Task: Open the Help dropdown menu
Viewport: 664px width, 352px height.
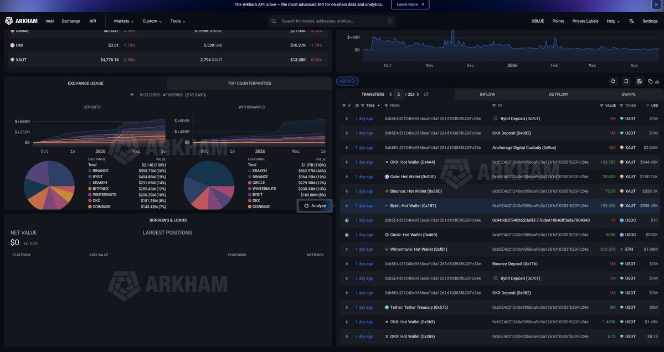Action: 612,21
